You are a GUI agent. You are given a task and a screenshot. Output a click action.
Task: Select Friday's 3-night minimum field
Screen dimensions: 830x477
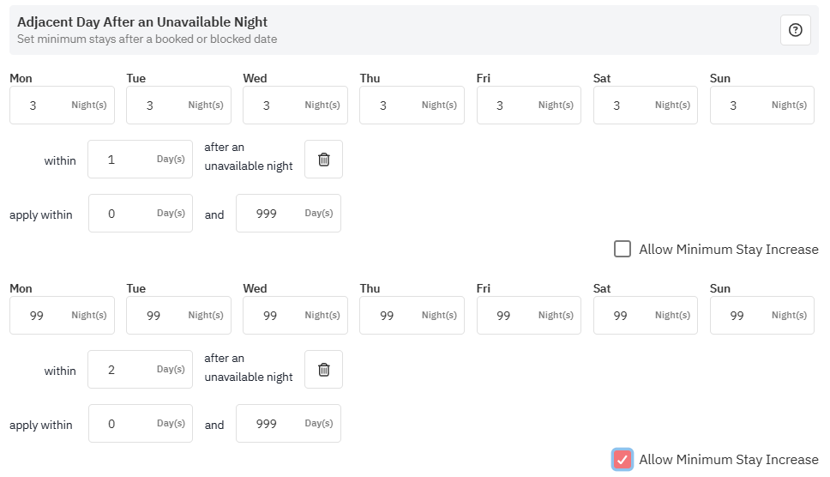[x=529, y=106]
